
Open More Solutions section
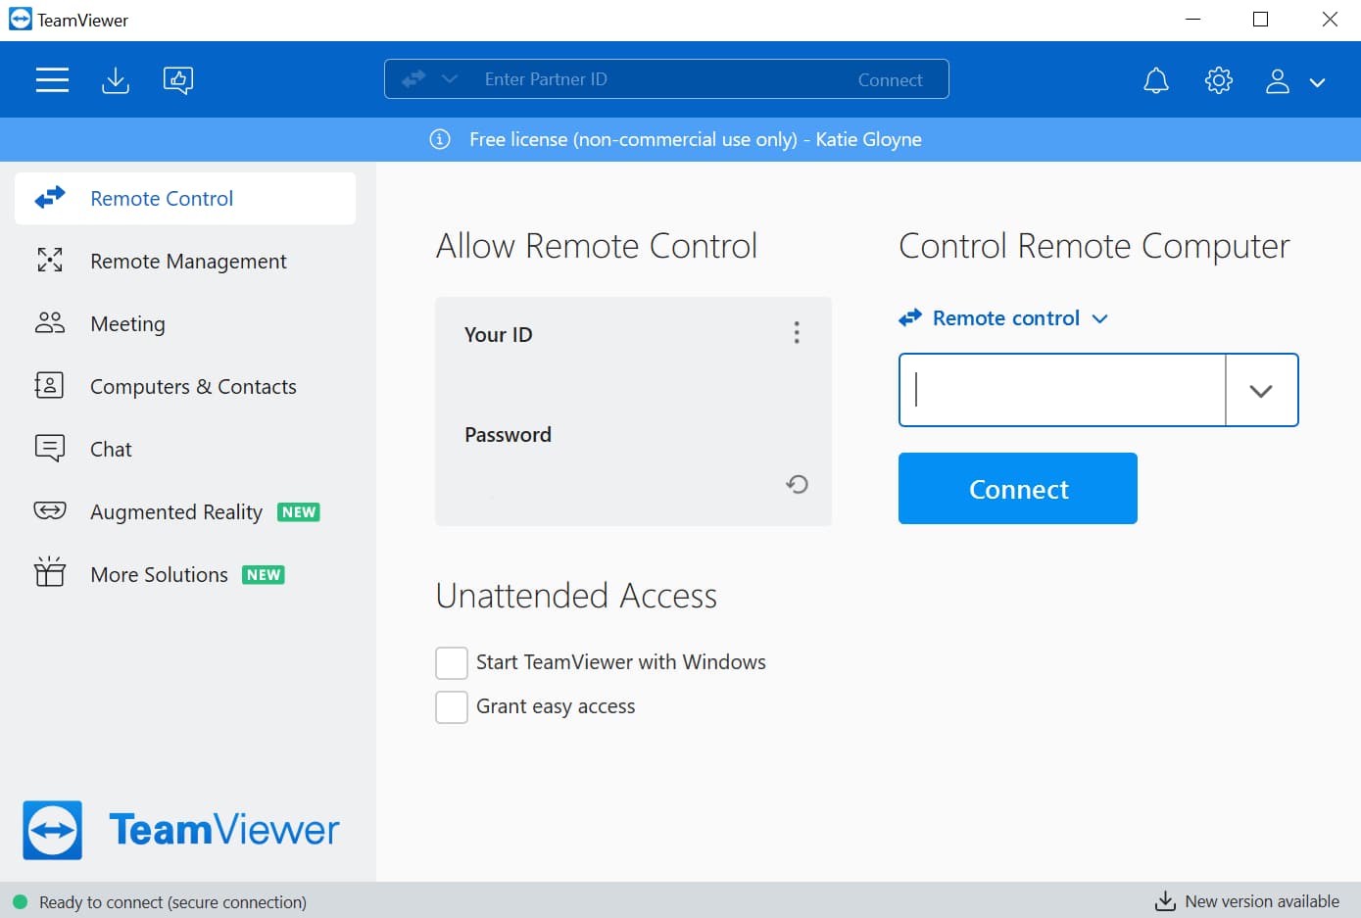point(185,575)
